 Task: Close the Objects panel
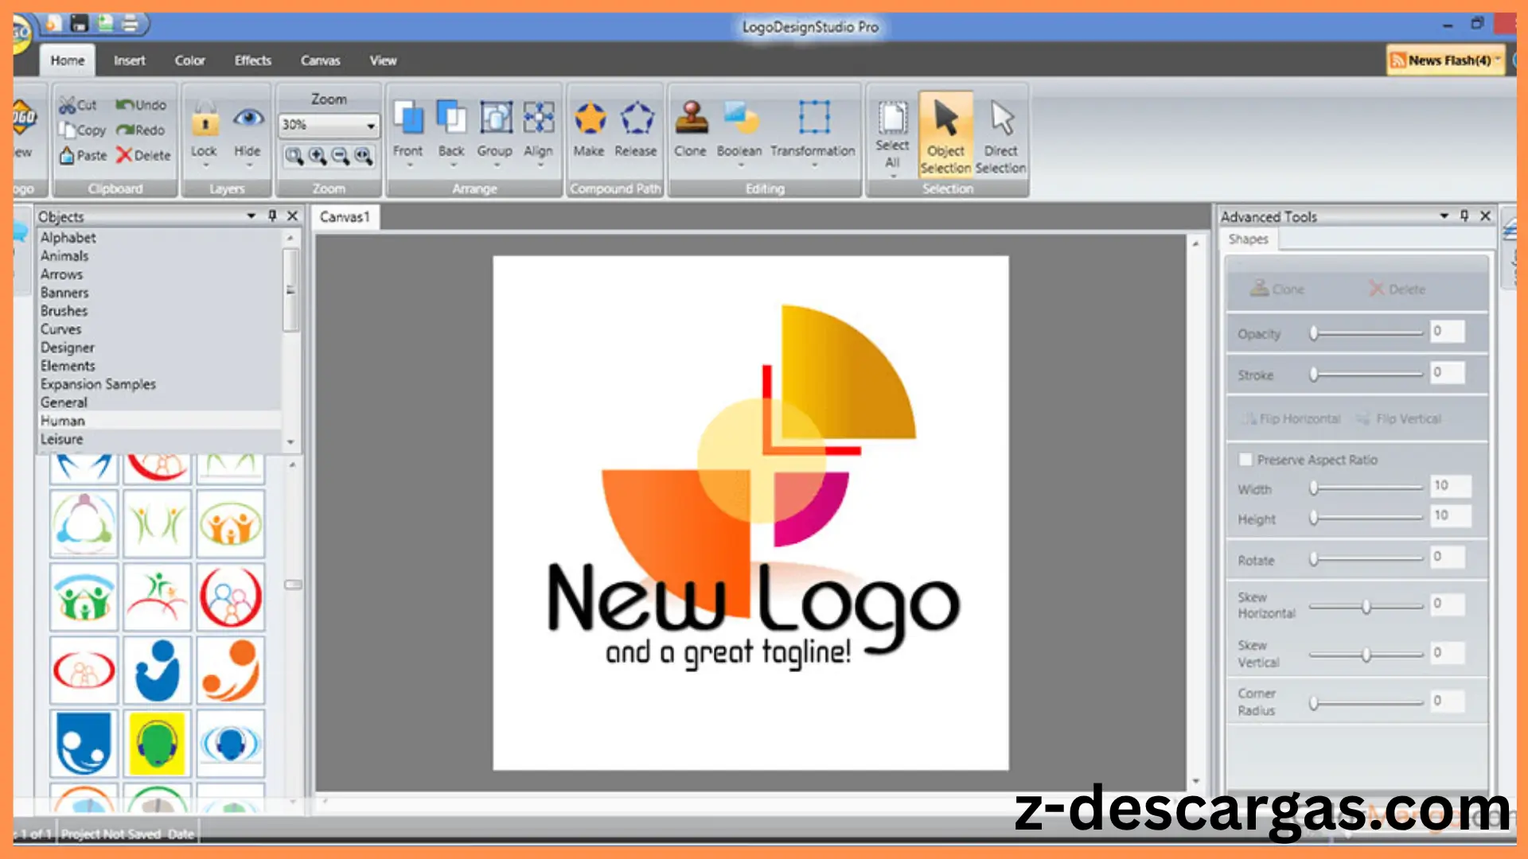(292, 216)
